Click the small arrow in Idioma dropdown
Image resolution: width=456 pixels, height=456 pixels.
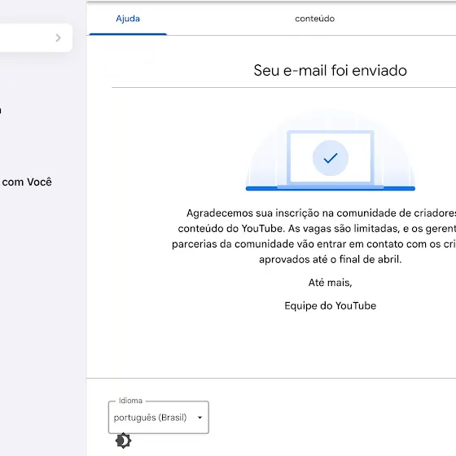click(x=199, y=417)
